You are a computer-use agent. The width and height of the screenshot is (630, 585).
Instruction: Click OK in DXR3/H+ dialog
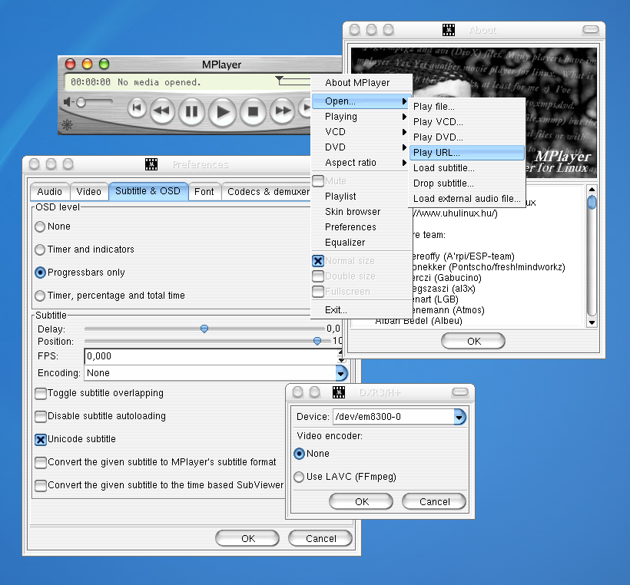pos(361,501)
